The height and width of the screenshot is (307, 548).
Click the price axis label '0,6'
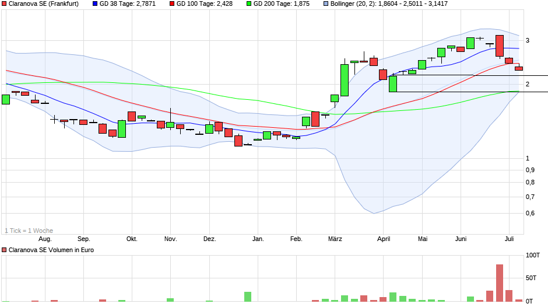(531, 214)
